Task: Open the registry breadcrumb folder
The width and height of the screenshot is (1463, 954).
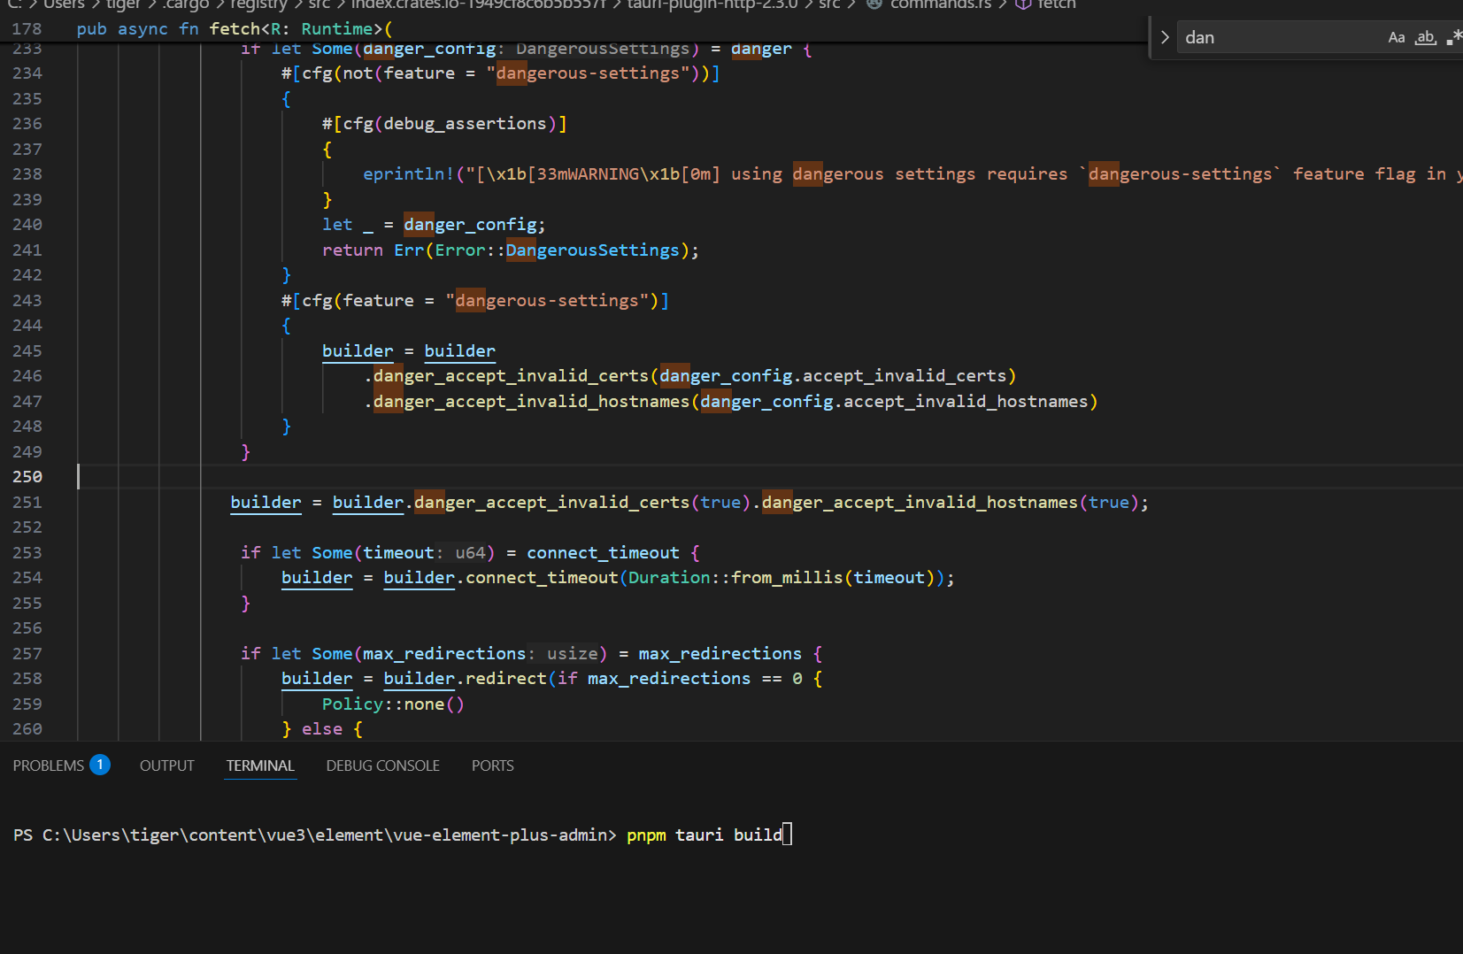Action: tap(260, 4)
